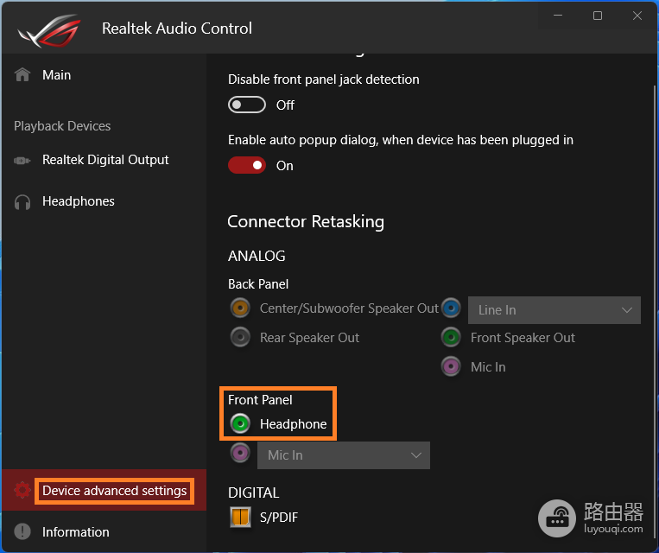Click the Main home icon
Image resolution: width=659 pixels, height=553 pixels.
pos(22,75)
